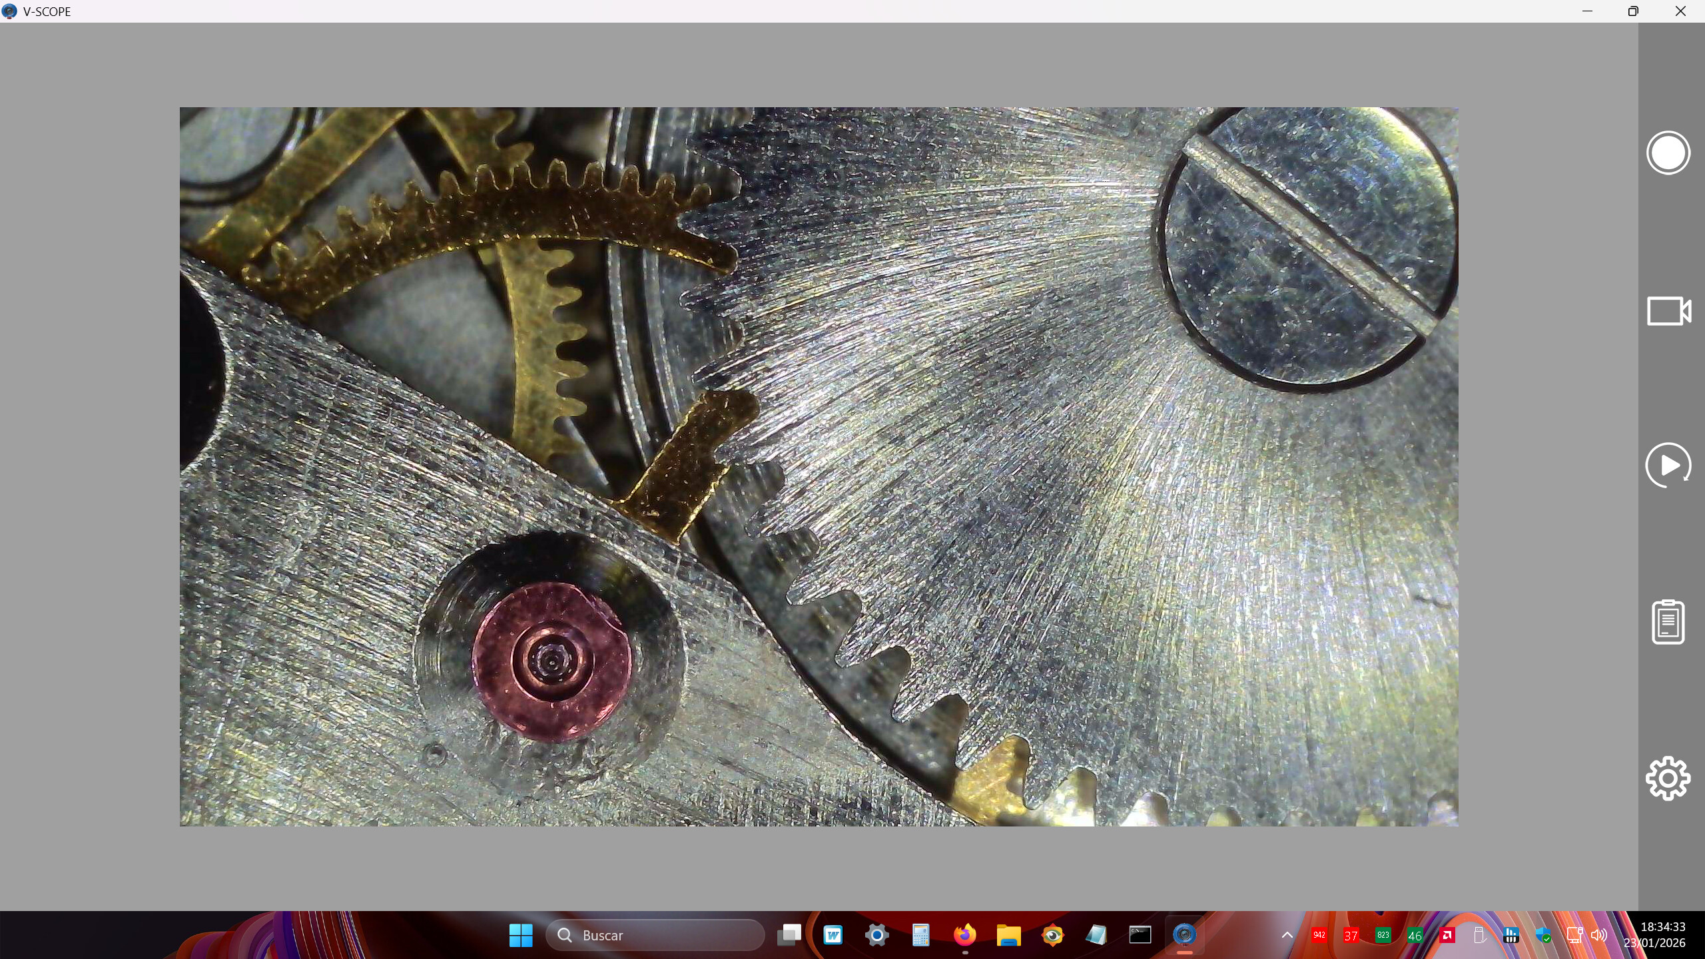Open the Calculator taskbar icon
The width and height of the screenshot is (1705, 959).
click(x=920, y=935)
